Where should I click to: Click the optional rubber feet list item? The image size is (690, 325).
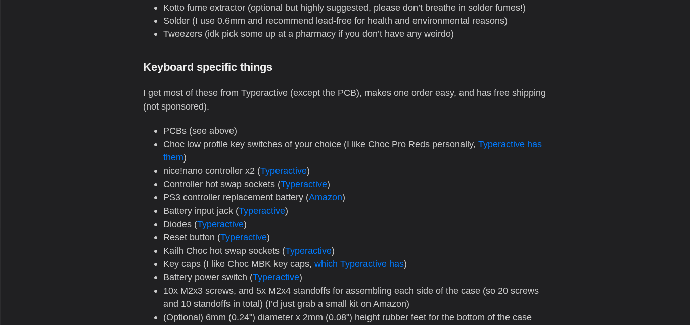(347, 317)
